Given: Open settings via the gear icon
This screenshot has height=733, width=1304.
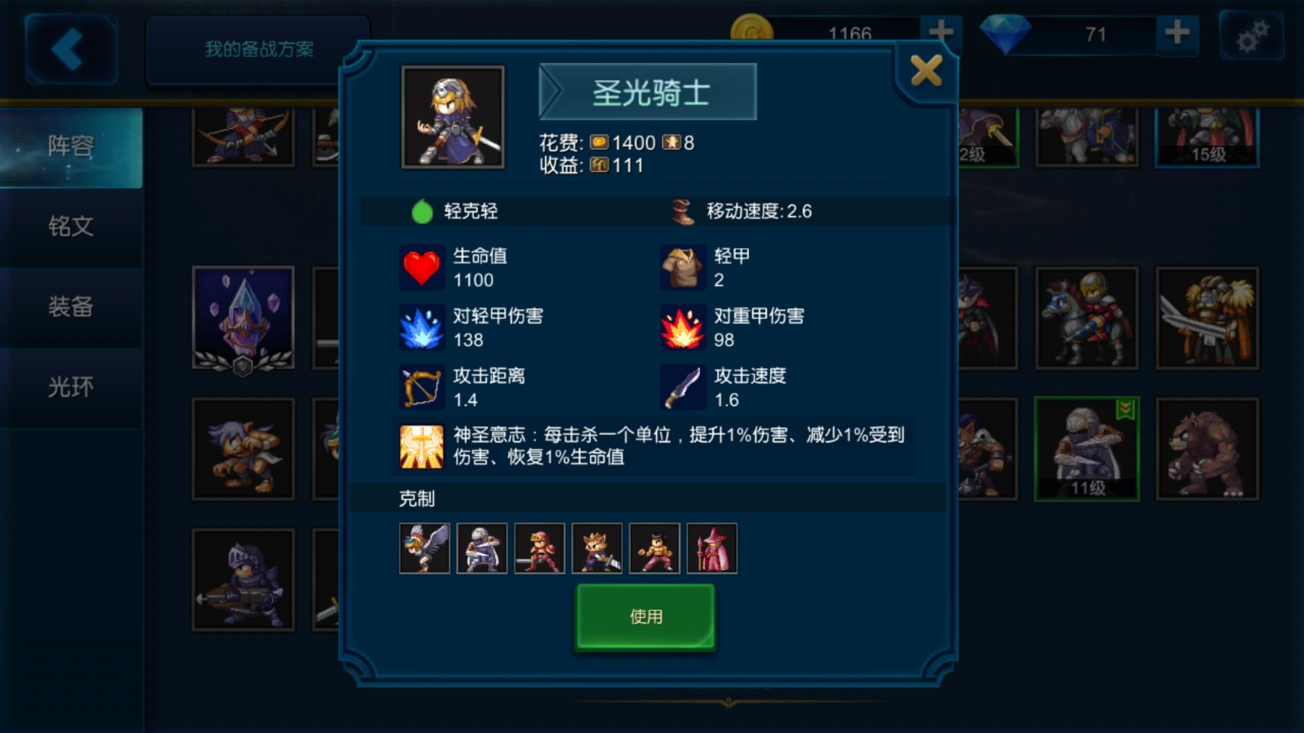Looking at the screenshot, I should click(x=1252, y=36).
